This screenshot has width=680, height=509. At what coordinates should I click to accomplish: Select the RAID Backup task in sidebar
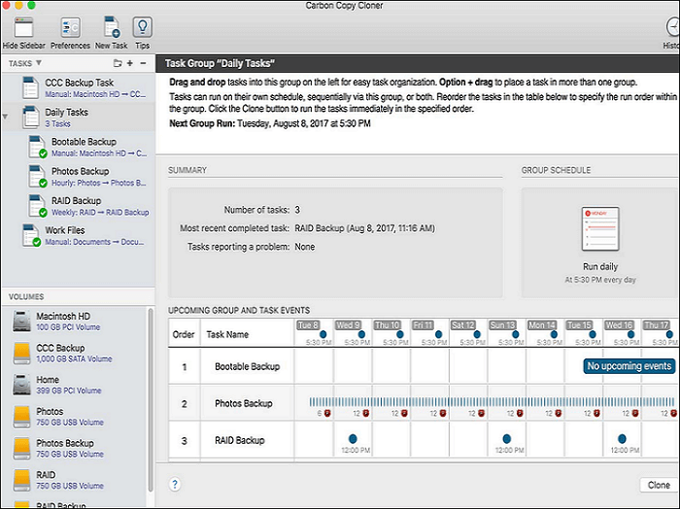pyautogui.click(x=78, y=206)
